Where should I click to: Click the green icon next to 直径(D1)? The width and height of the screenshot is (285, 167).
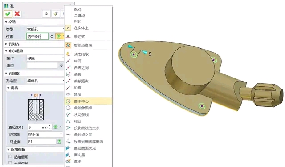tap(56, 127)
